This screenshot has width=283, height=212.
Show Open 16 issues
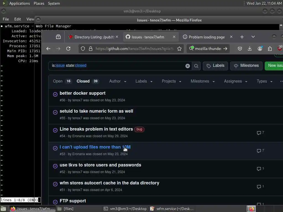[x=62, y=81]
